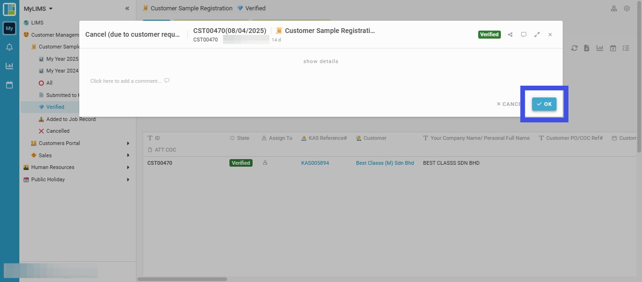Open the settings gear icon in the top right
Screen dimensions: 642x282
[627, 8]
